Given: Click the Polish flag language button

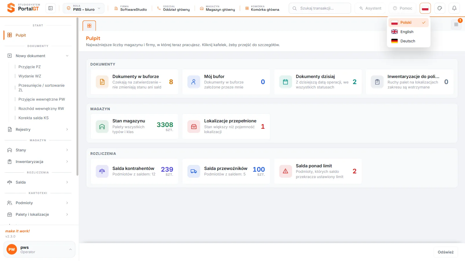Looking at the screenshot, I should (425, 8).
